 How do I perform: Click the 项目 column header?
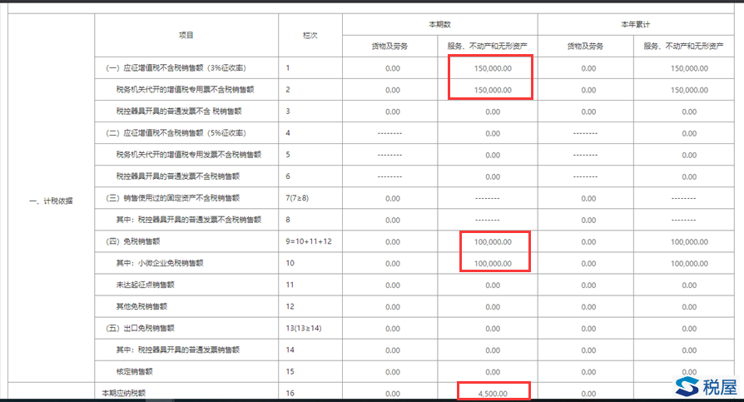pos(186,35)
